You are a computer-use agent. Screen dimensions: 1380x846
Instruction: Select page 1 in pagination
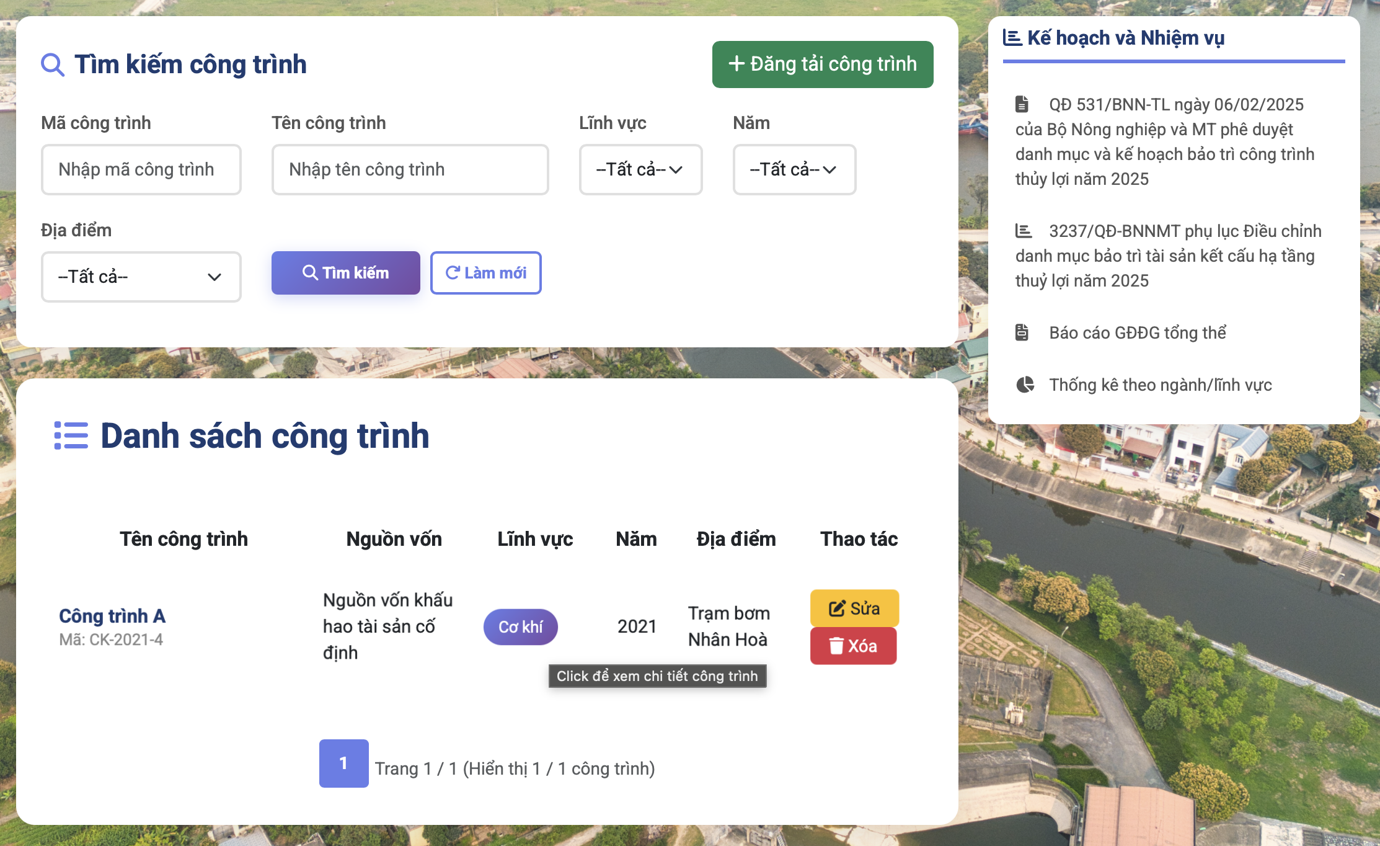tap(343, 764)
